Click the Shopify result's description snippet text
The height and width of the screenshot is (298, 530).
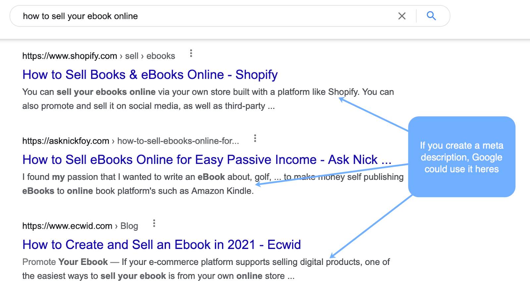[x=199, y=99]
